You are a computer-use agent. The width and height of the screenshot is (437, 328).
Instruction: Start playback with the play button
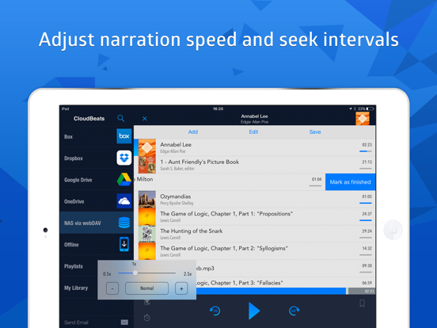click(254, 311)
